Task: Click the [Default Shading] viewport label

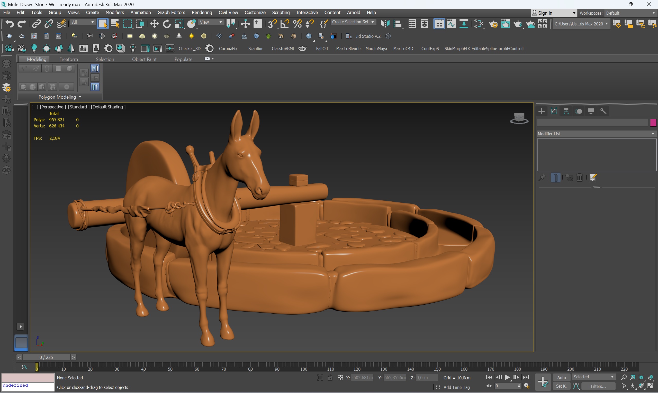Action: tap(108, 107)
